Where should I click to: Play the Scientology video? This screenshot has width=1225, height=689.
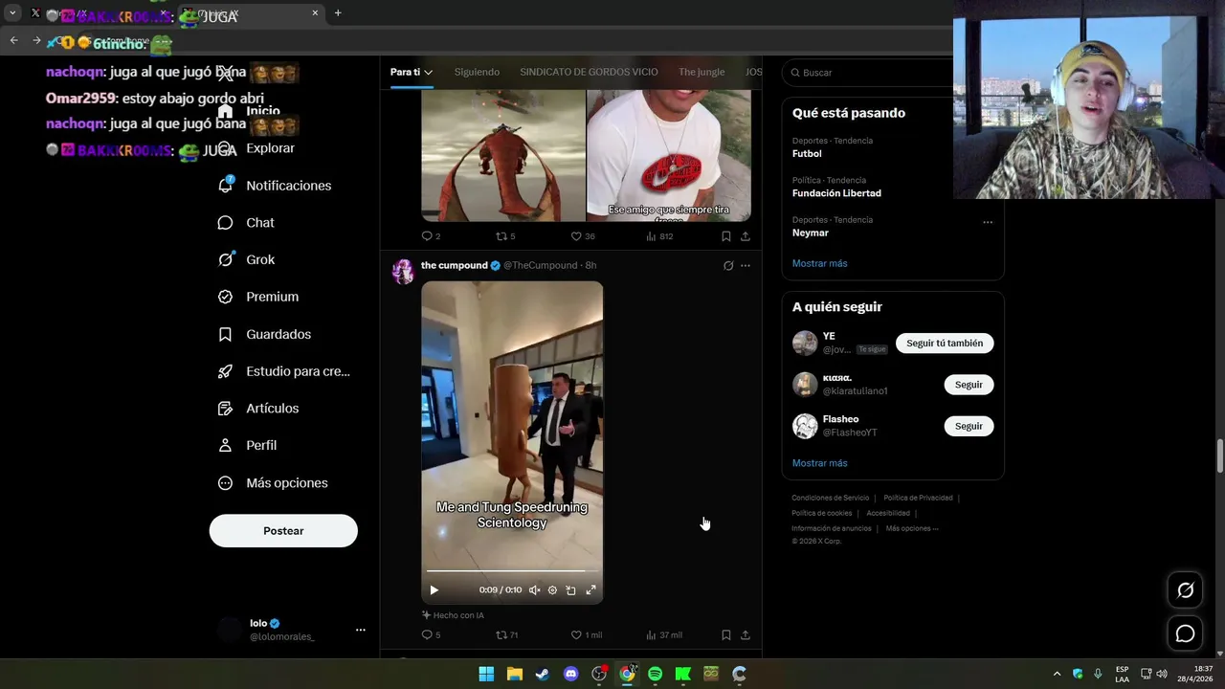(x=434, y=590)
